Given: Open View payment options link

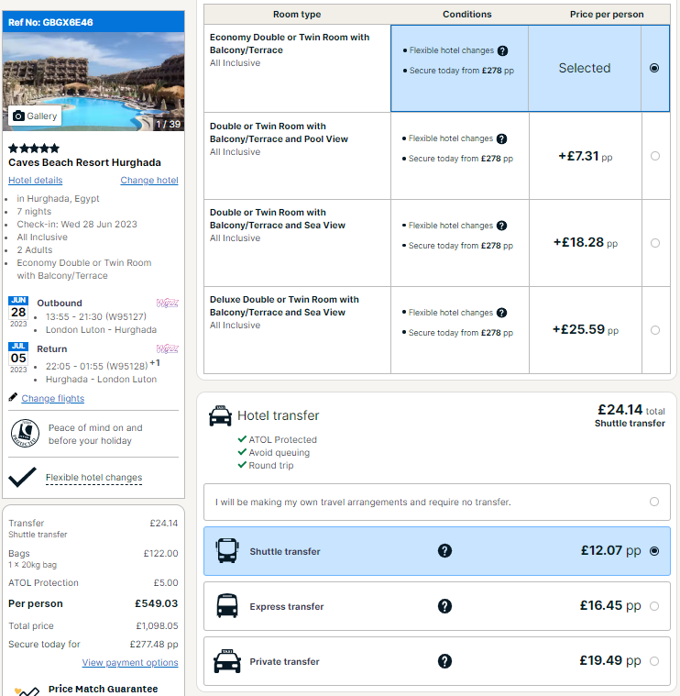Looking at the screenshot, I should (130, 662).
